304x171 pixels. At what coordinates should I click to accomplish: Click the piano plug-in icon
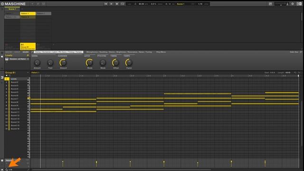(x=7, y=59)
